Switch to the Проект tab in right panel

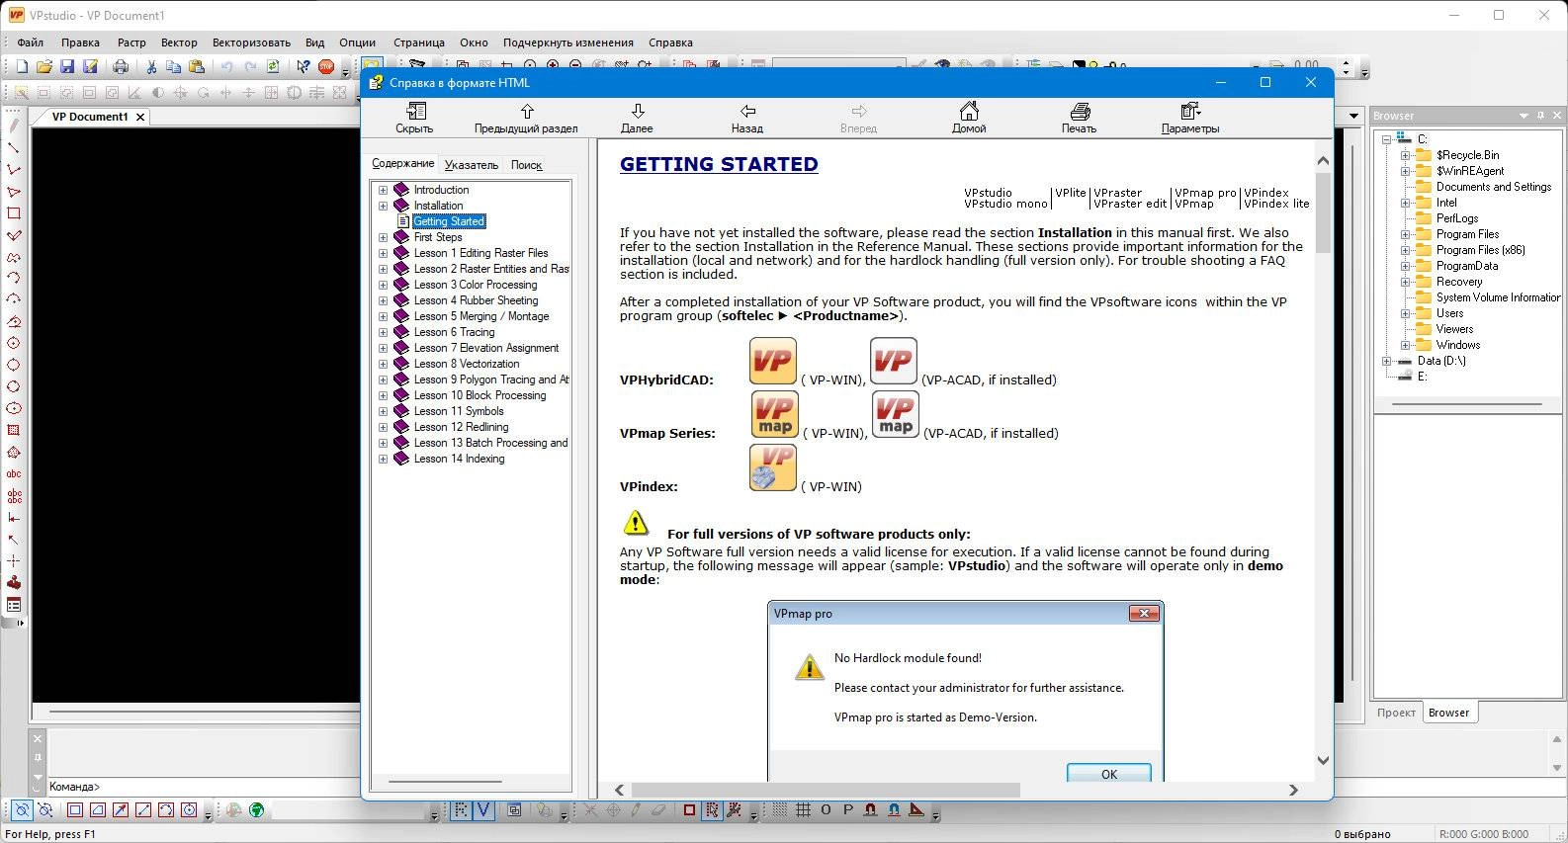coord(1396,713)
